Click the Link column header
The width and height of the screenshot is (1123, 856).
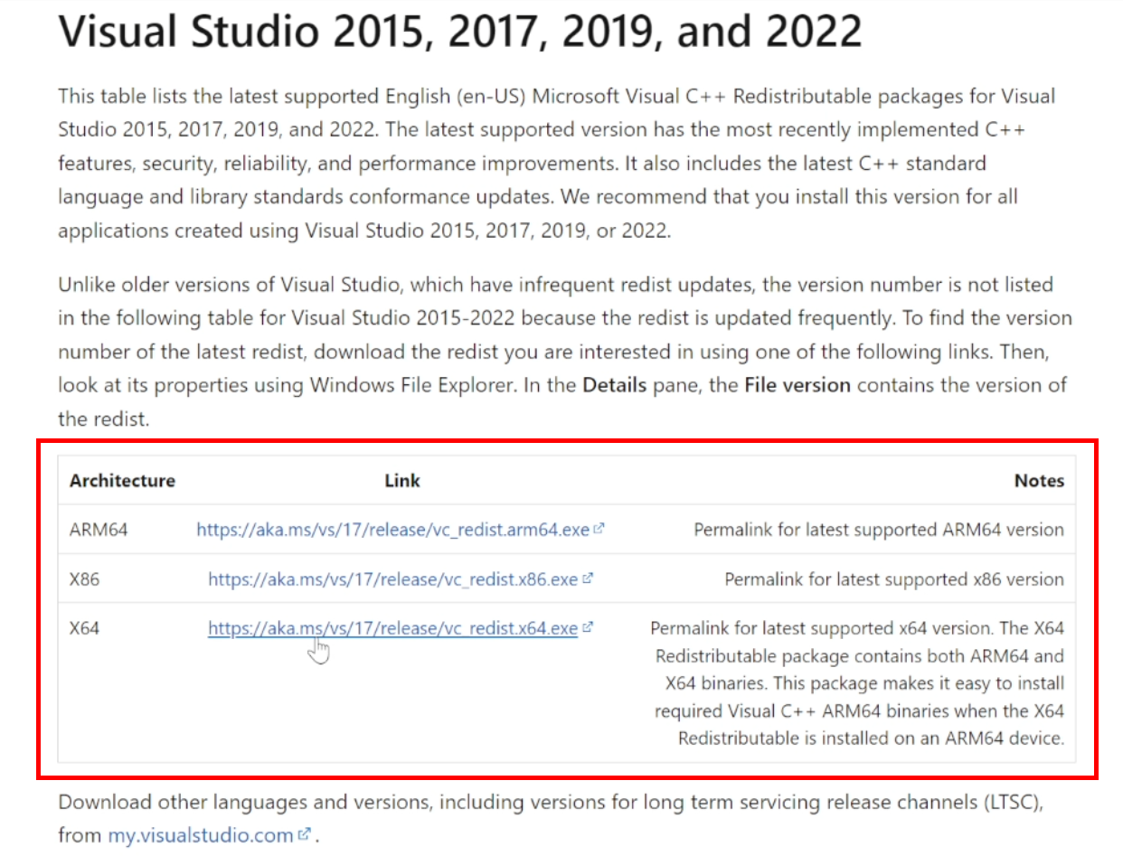[401, 481]
